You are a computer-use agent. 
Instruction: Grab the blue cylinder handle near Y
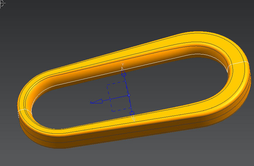pyautogui.click(x=124, y=74)
